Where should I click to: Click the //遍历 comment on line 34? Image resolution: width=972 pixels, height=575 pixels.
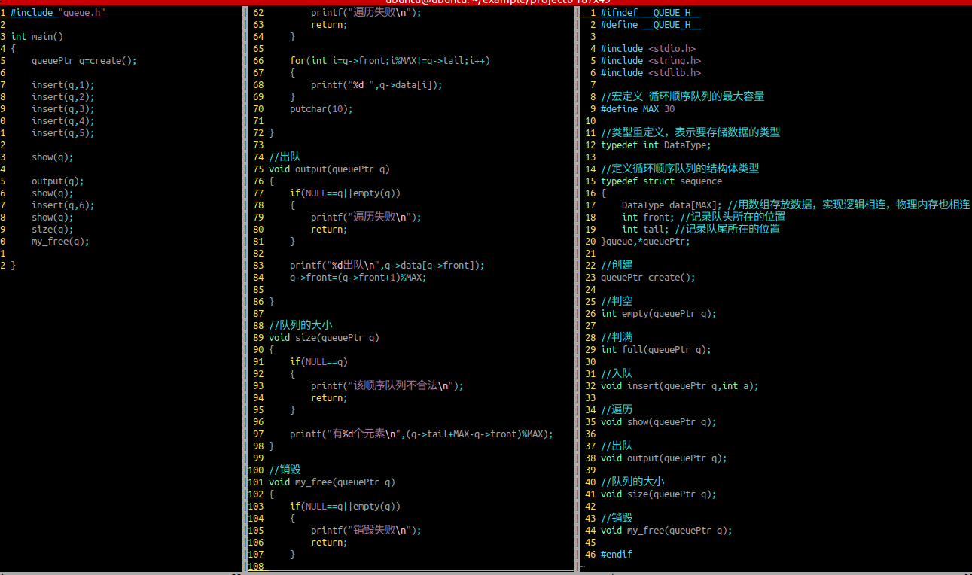pyautogui.click(x=617, y=410)
